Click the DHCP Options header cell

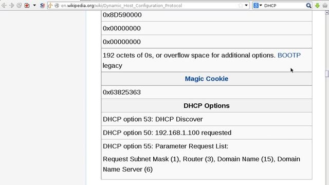[207, 106]
